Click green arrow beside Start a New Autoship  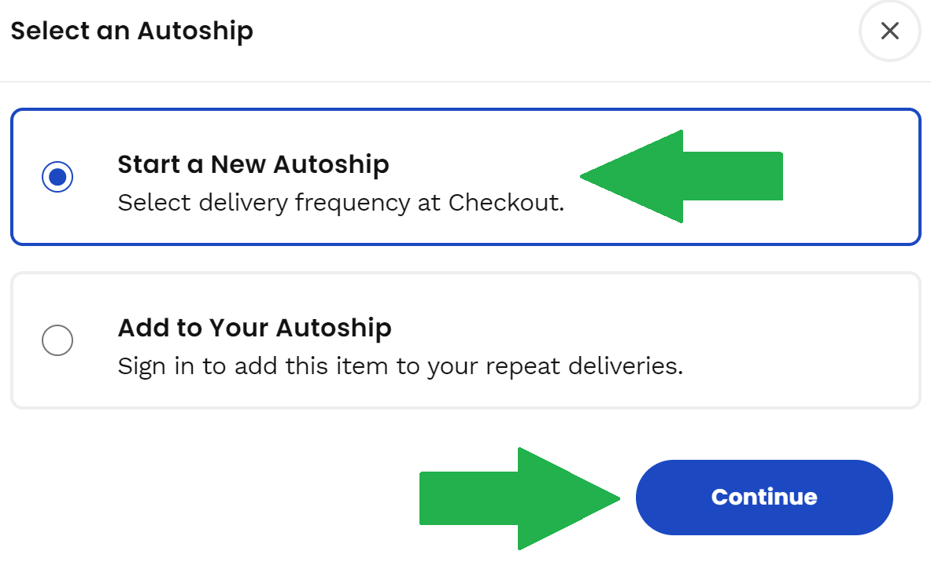tap(682, 176)
